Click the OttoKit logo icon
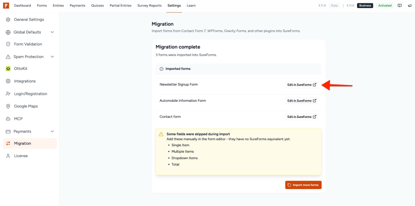 (x=8, y=69)
